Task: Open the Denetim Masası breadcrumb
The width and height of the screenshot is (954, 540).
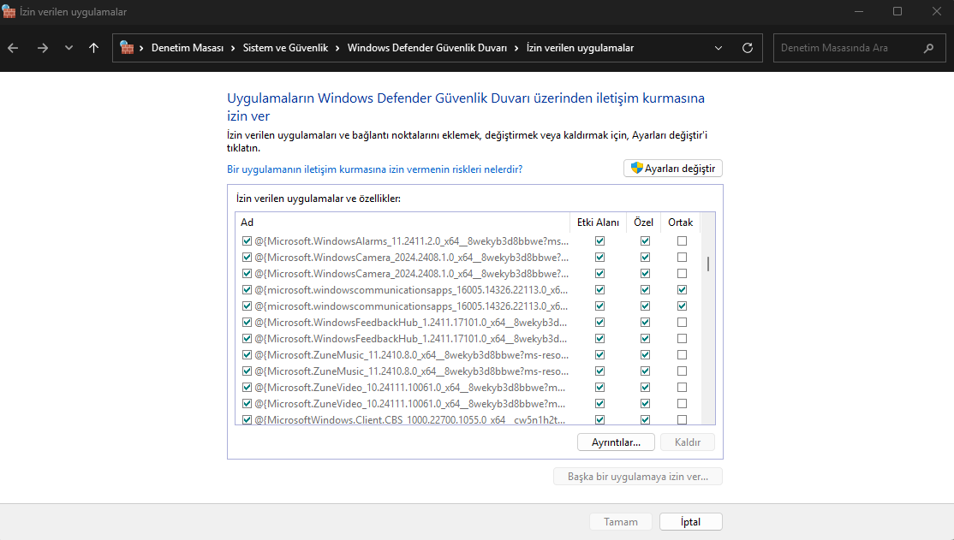Action: [x=188, y=48]
